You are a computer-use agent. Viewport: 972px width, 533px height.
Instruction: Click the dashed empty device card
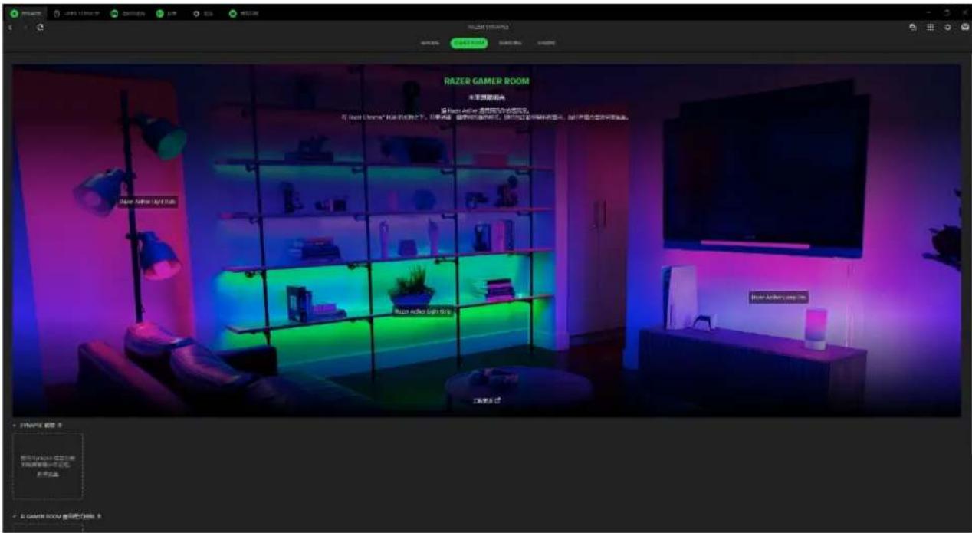tap(48, 466)
